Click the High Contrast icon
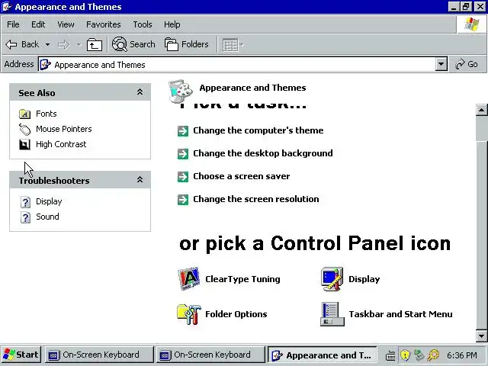 [x=24, y=144]
